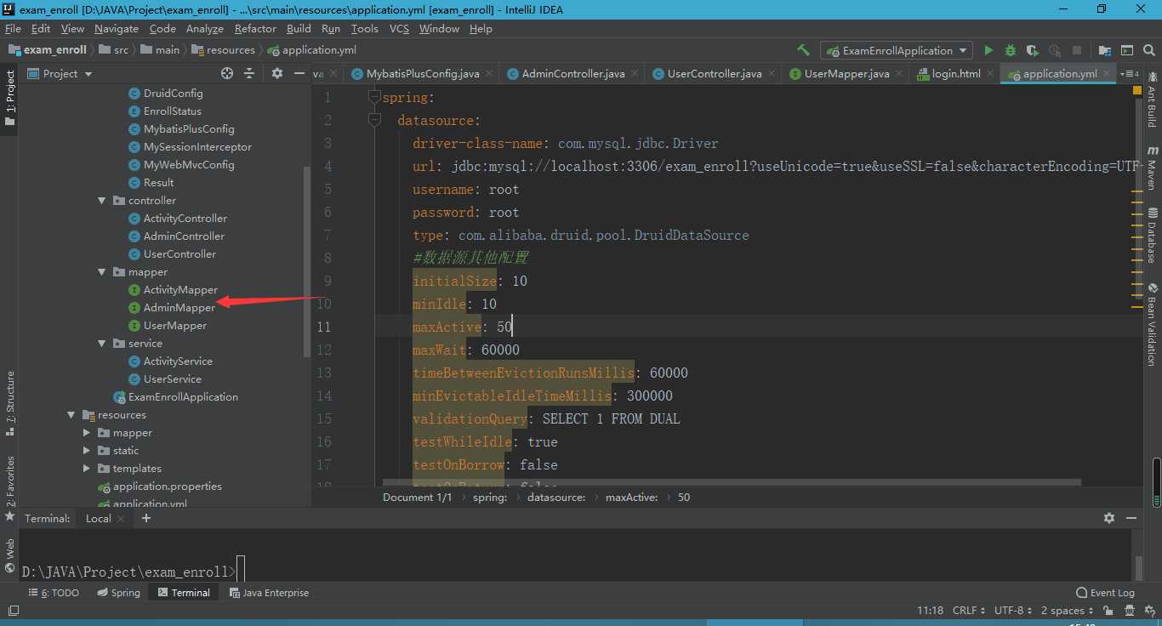
Task: Change file encoding UTF-8 dropdown
Action: pyautogui.click(x=1013, y=610)
